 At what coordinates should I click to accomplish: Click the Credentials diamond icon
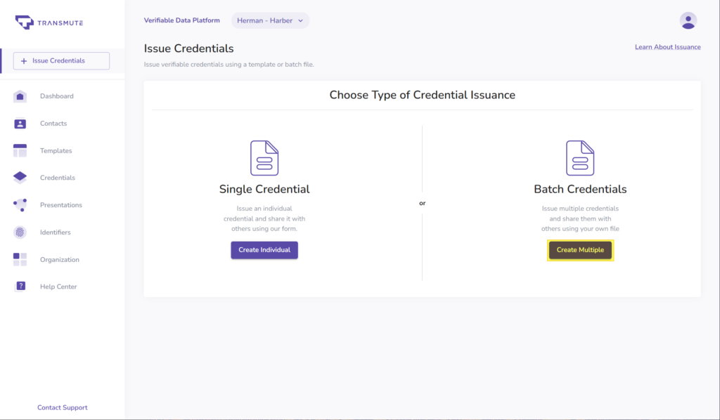pyautogui.click(x=20, y=178)
